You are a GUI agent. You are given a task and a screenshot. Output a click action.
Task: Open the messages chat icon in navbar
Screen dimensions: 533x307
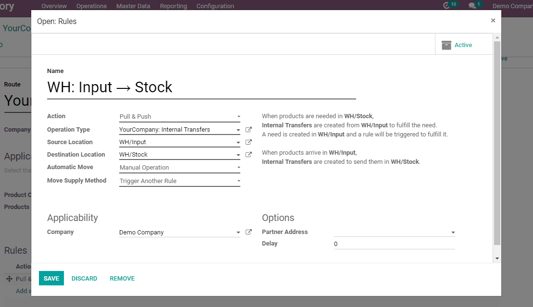coord(472,5)
